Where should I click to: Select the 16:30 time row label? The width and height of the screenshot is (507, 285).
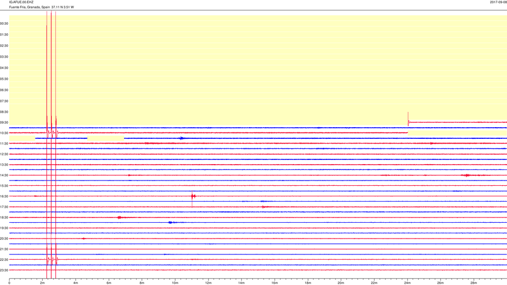pyautogui.click(x=4, y=196)
